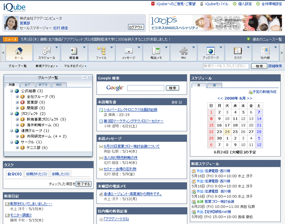285x224 pixels.
Task: Go to next month with >> link
Action: [x=250, y=98]
